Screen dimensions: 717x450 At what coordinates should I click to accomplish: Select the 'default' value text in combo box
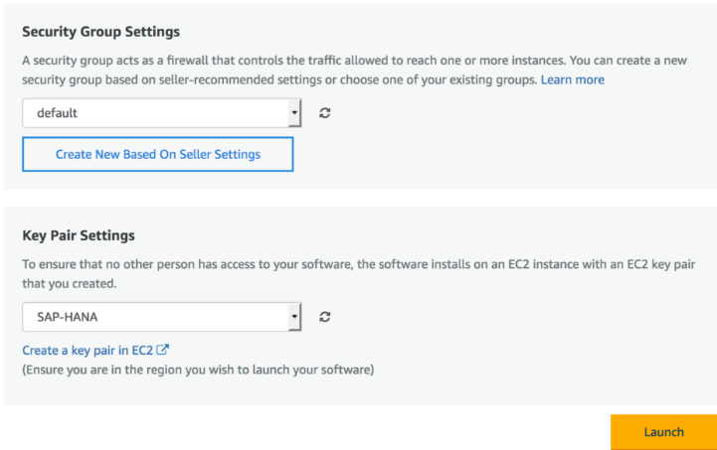(x=57, y=113)
